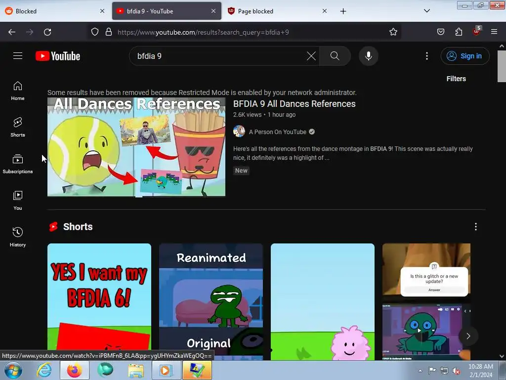Open the taskbar clock showing 10:28 AM
506x380 pixels.
tap(480, 371)
